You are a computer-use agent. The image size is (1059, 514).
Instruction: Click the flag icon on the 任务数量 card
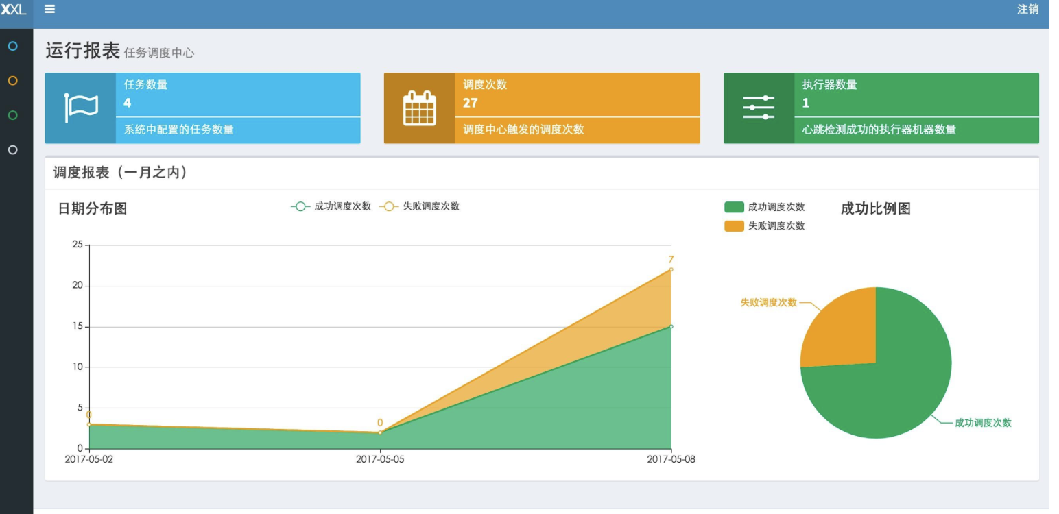click(x=81, y=108)
